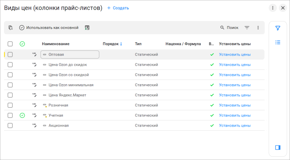Toggle the side panel icon at bottom right

(278, 147)
